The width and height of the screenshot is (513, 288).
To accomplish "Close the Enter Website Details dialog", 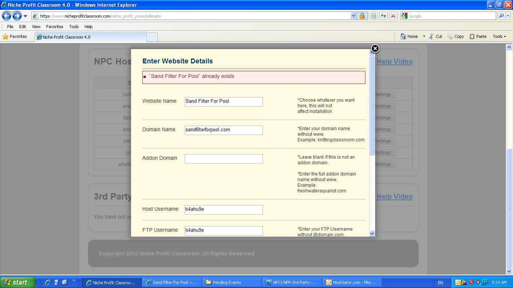I will coord(375,48).
